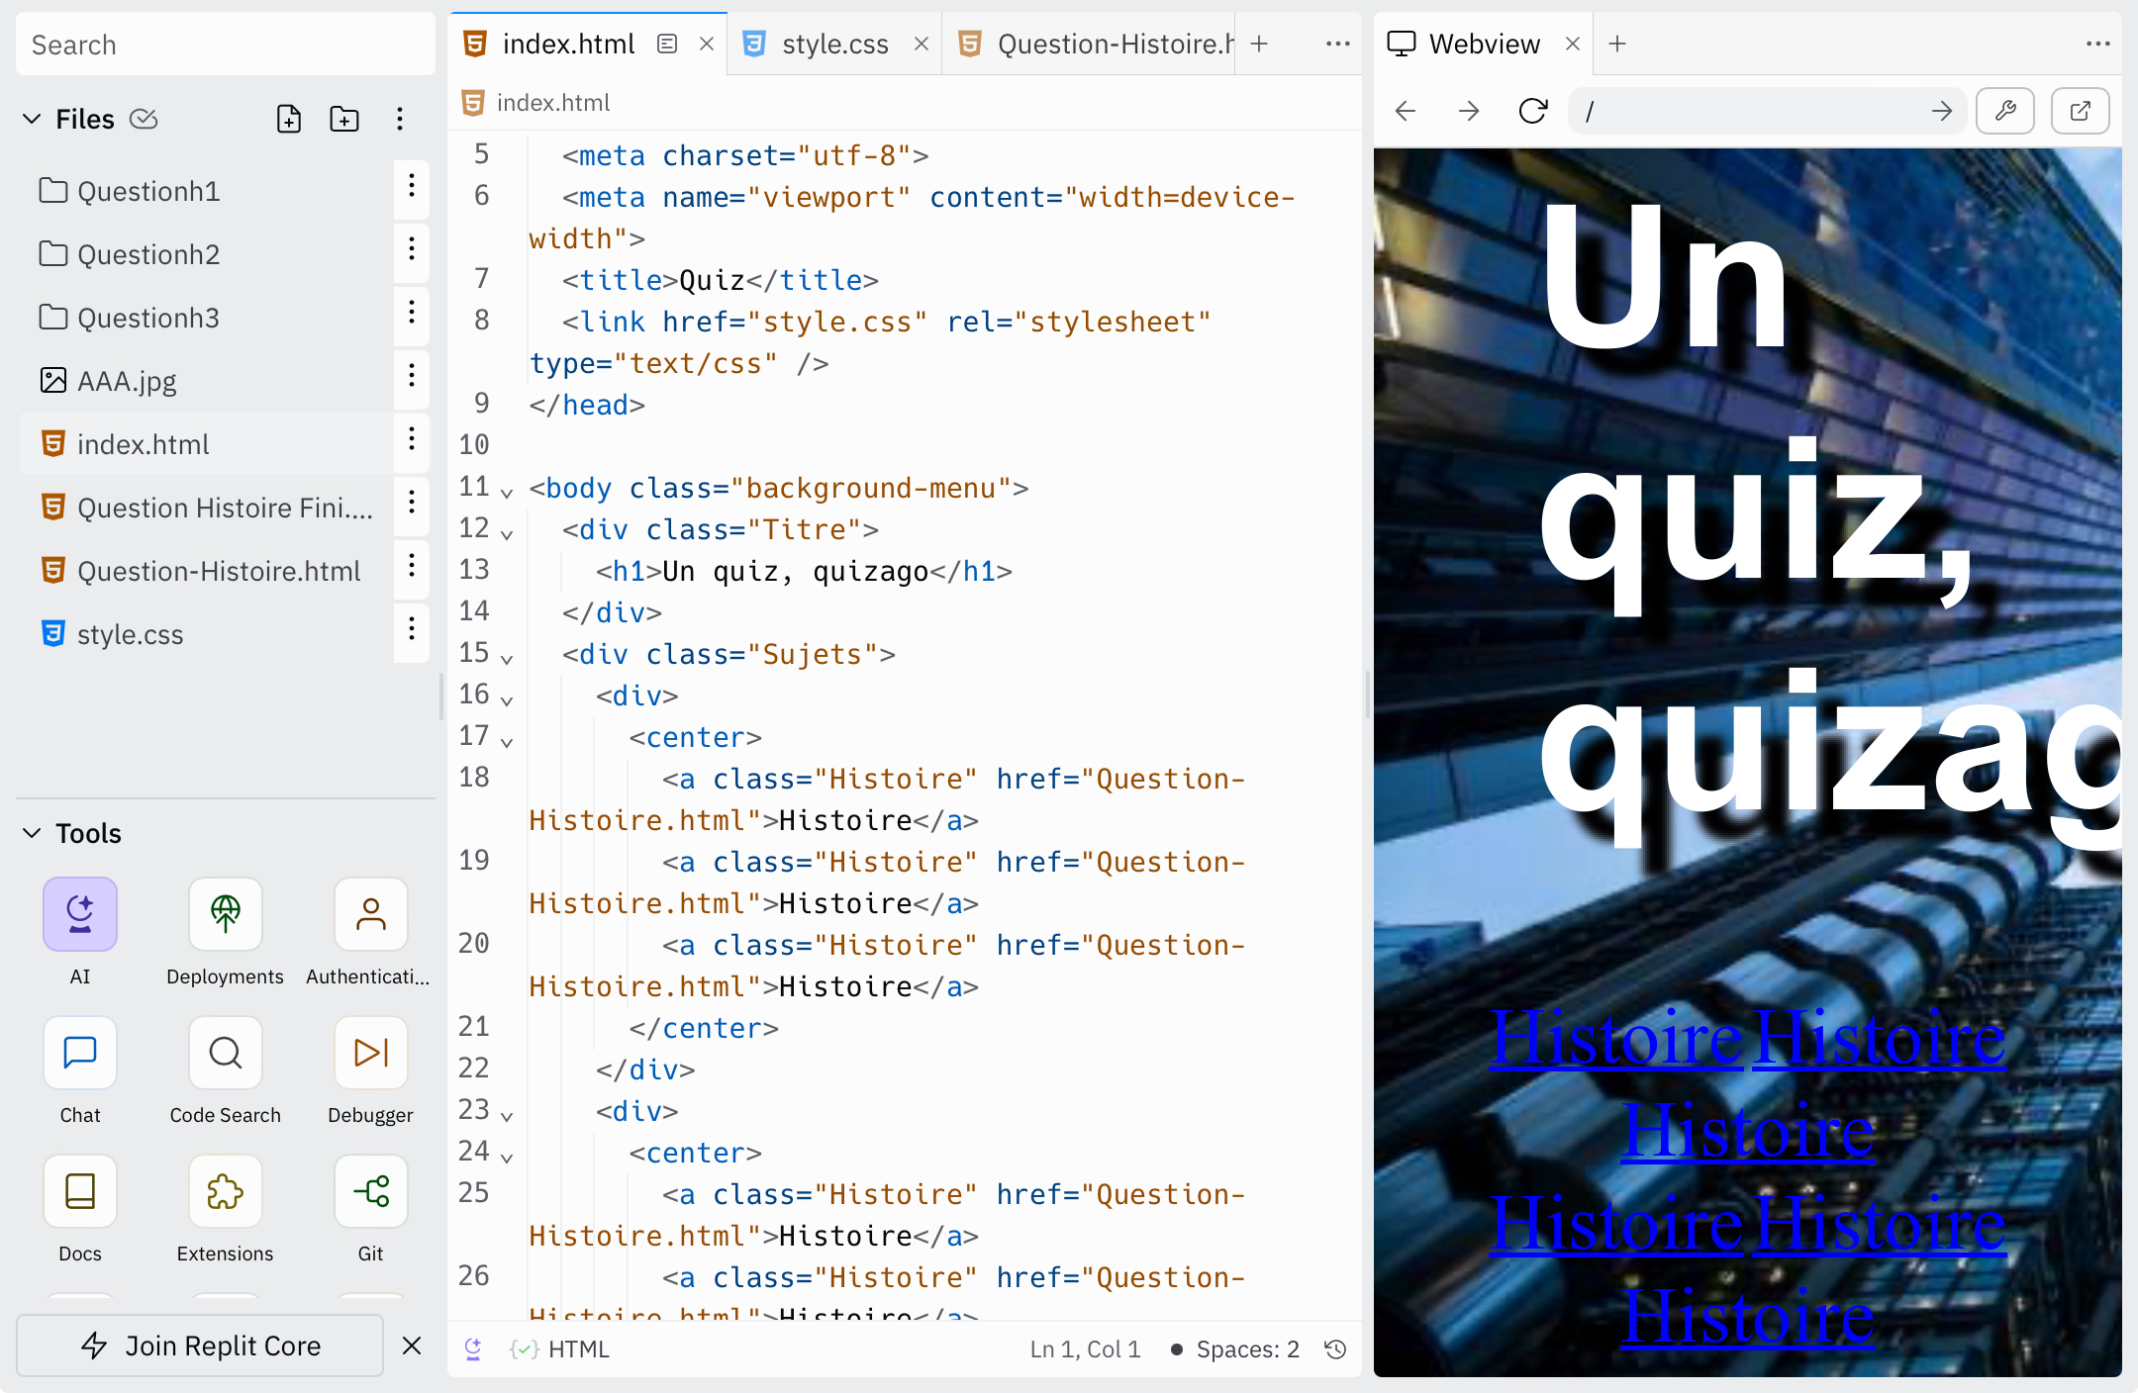Show file history in status bar

point(1335,1349)
